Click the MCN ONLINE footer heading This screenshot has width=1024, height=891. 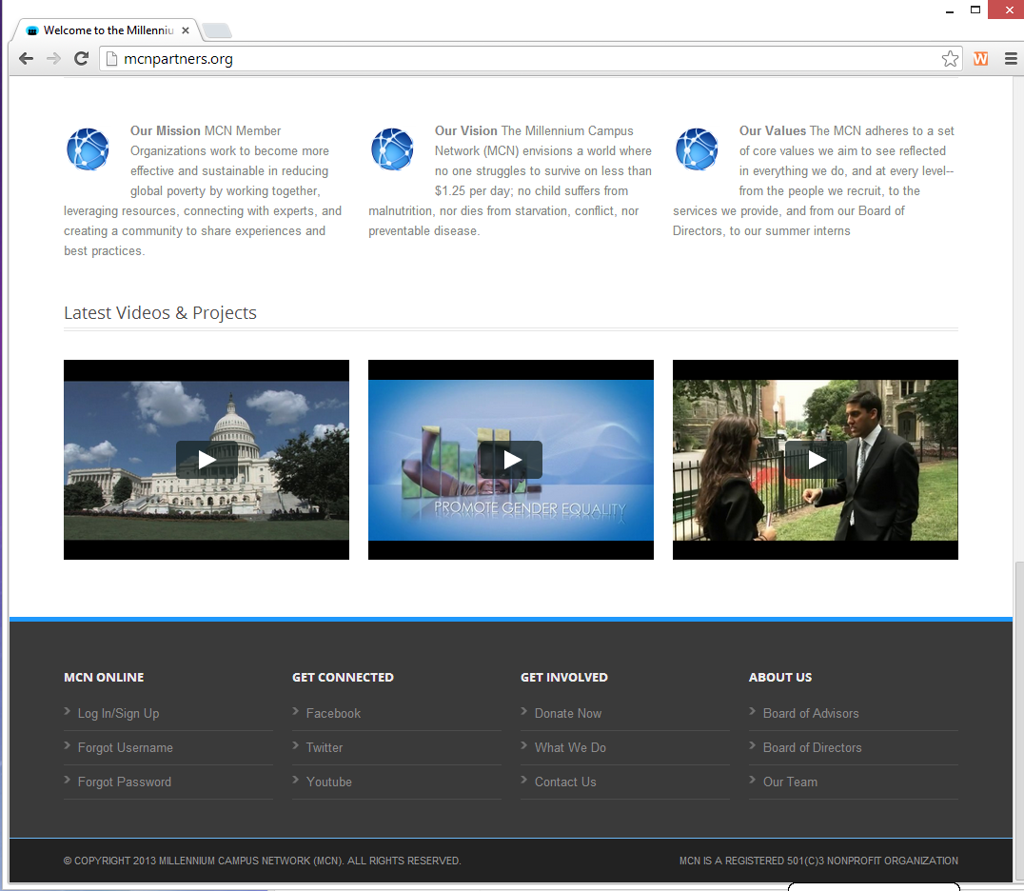point(104,678)
